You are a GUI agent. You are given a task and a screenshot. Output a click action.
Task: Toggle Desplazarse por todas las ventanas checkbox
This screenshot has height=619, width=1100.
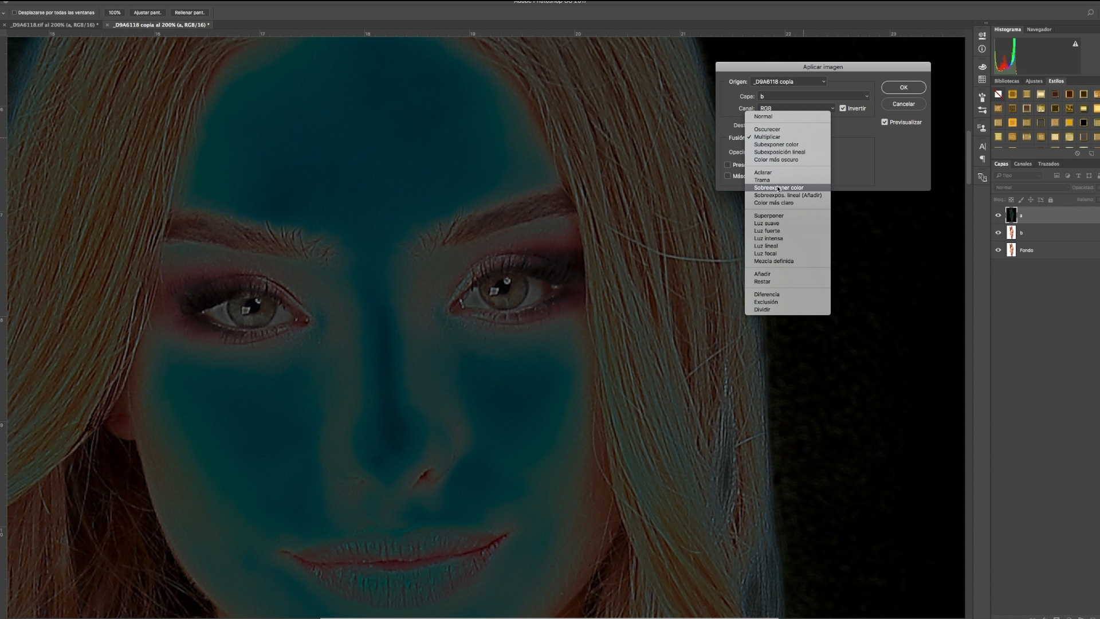[14, 13]
